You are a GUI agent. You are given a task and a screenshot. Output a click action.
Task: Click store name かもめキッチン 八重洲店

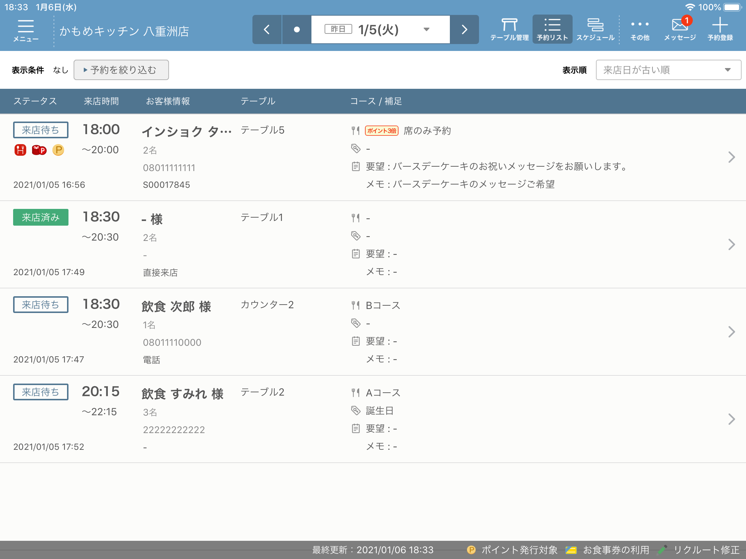point(124,31)
